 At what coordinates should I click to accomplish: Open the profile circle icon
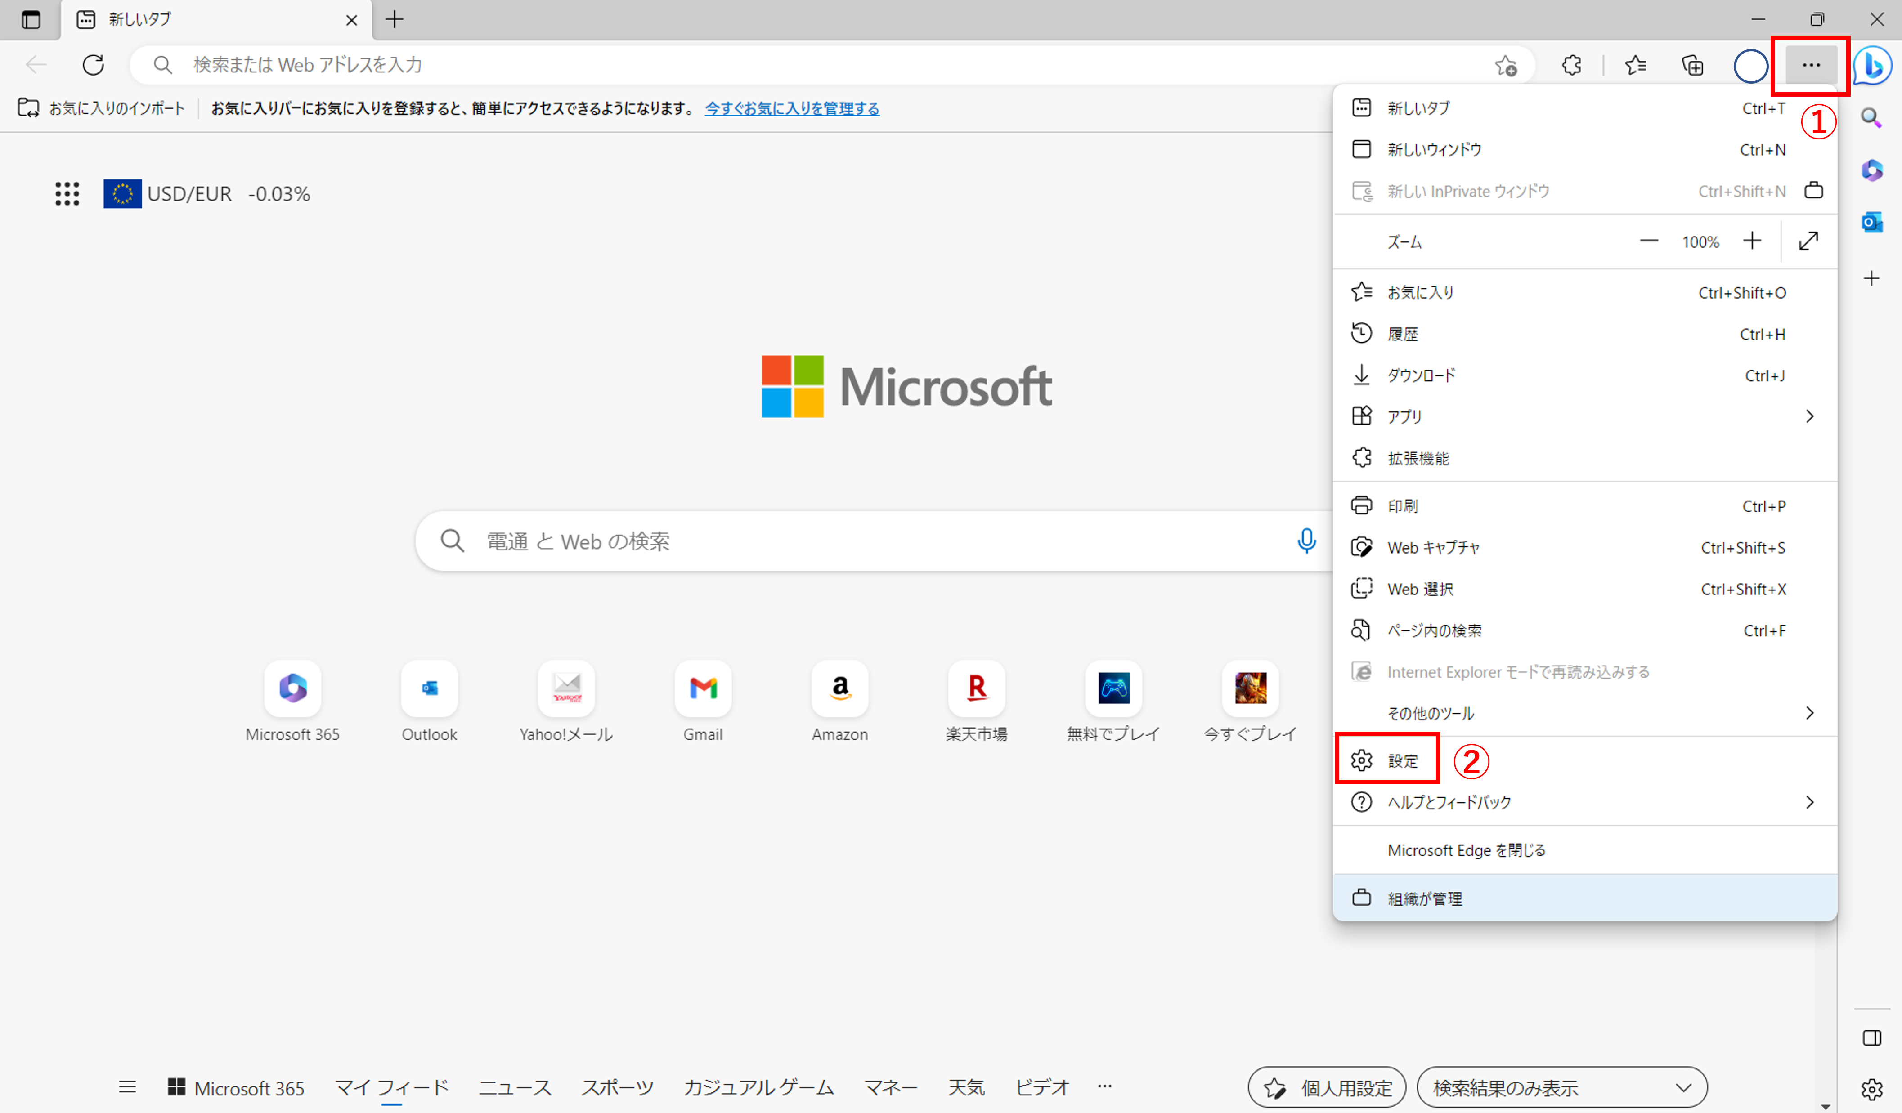click(1750, 66)
